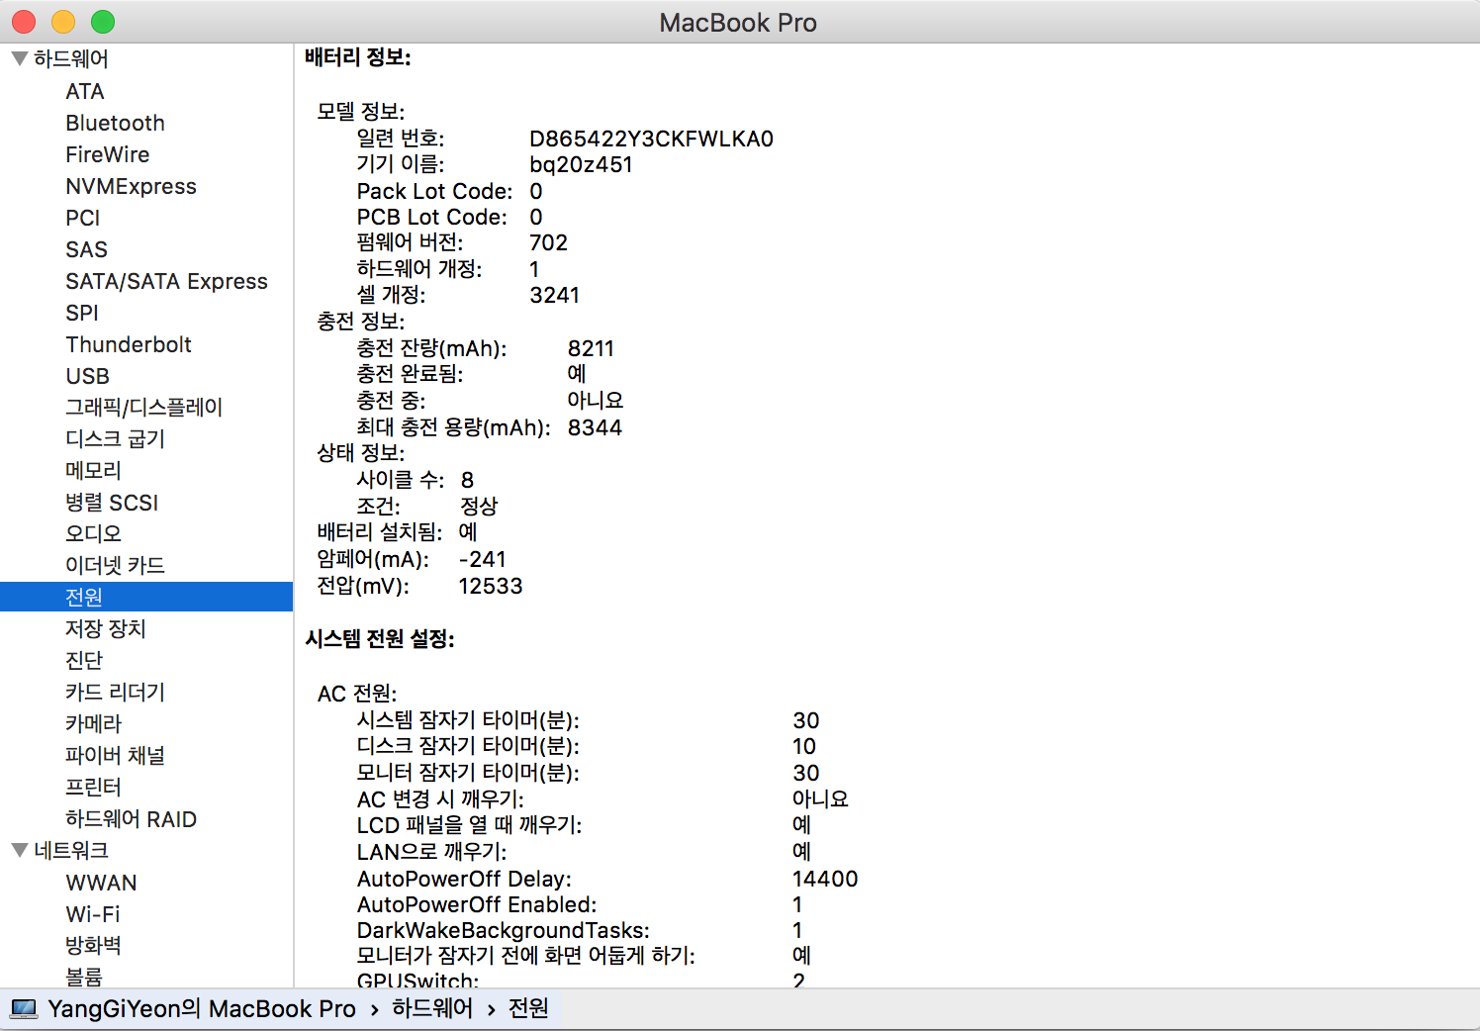Select 카메라 in the hardware list
1480x1031 pixels.
93,724
